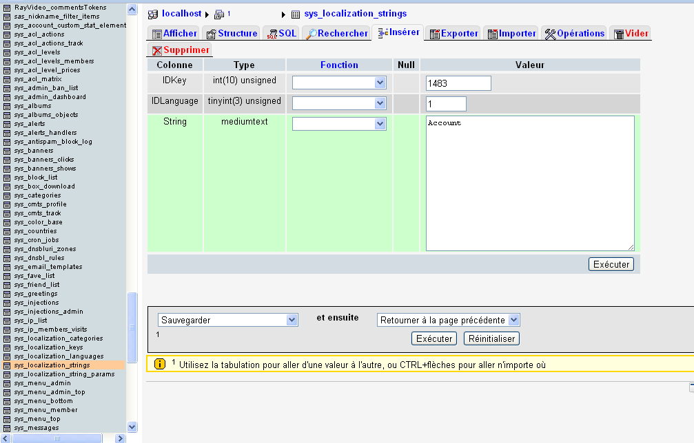Click the localhost server icon in breadcrumb

(x=153, y=14)
